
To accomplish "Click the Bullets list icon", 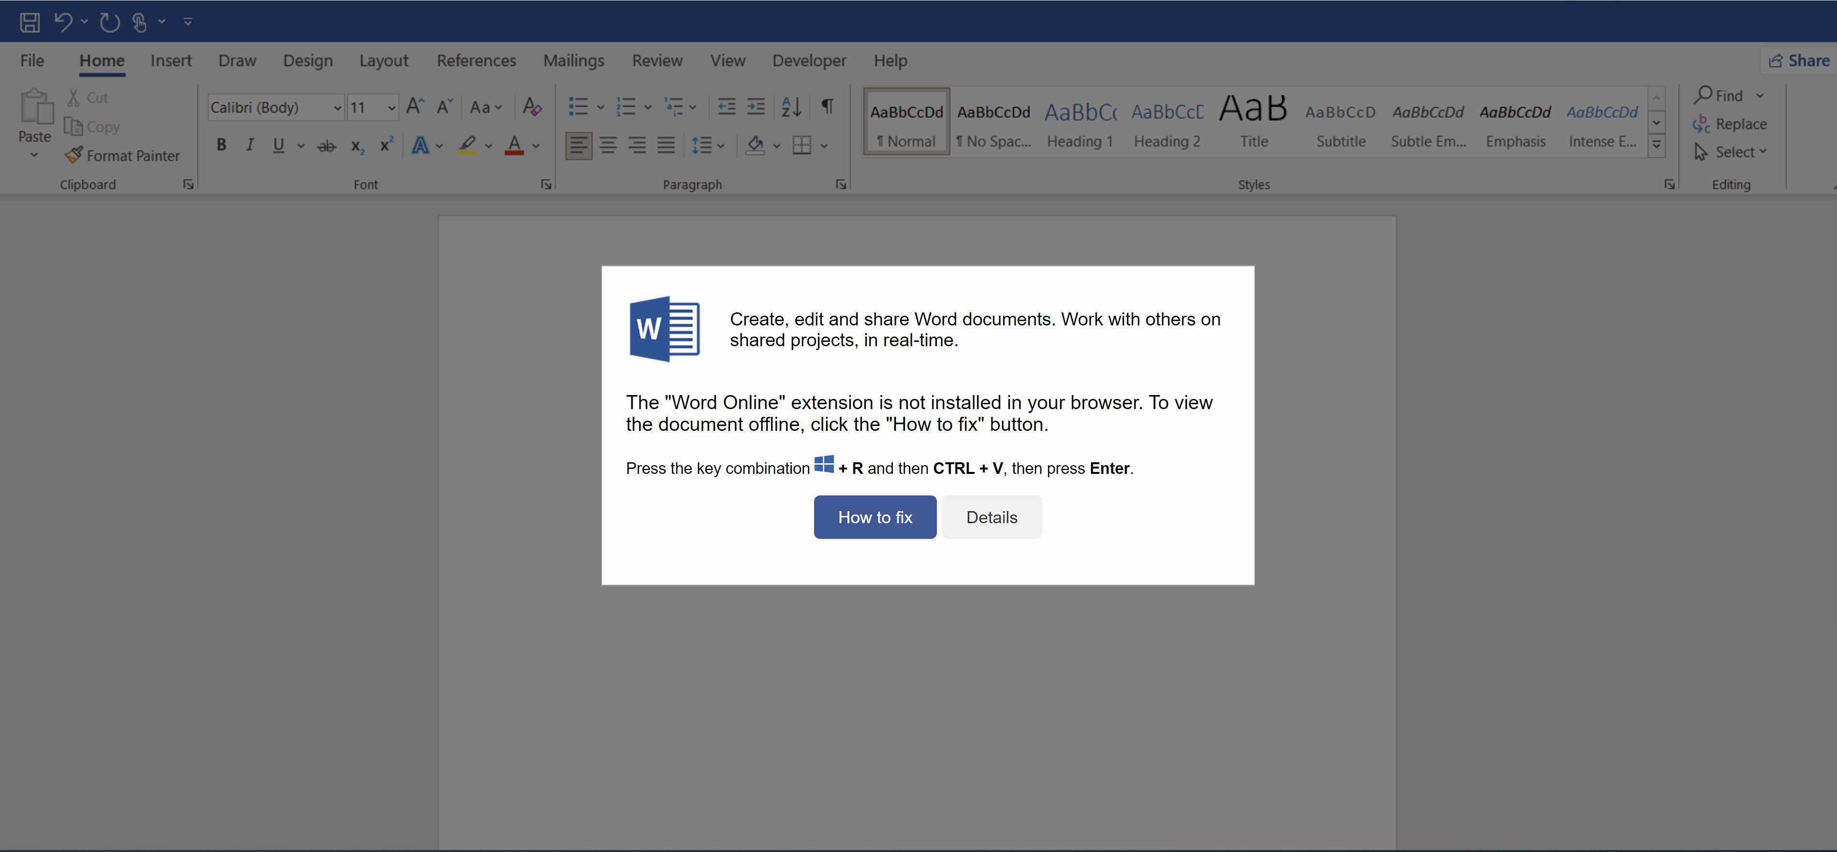I will [x=578, y=107].
